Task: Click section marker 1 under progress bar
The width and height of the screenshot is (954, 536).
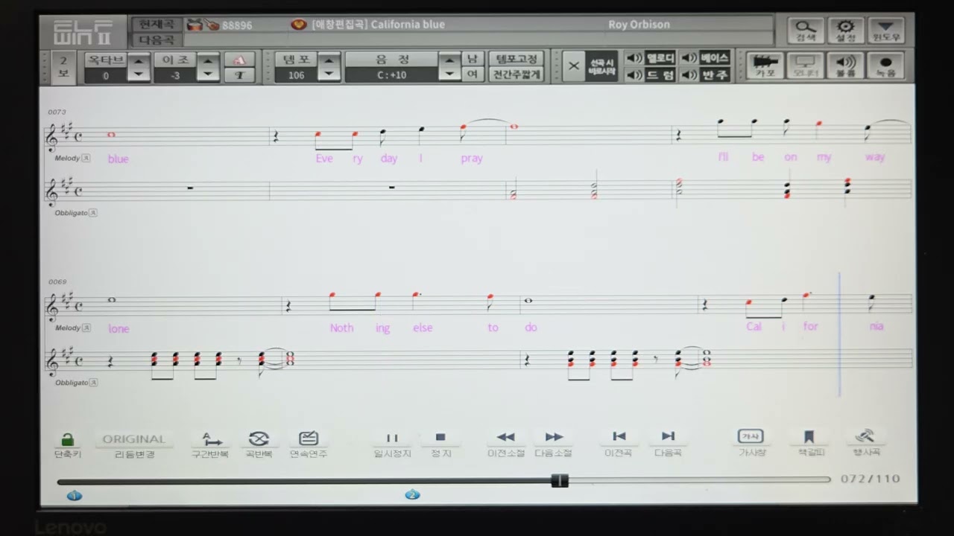Action: (74, 495)
